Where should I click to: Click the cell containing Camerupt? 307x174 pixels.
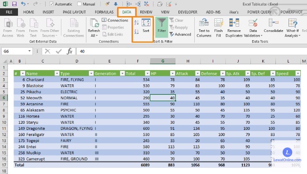[43, 159]
